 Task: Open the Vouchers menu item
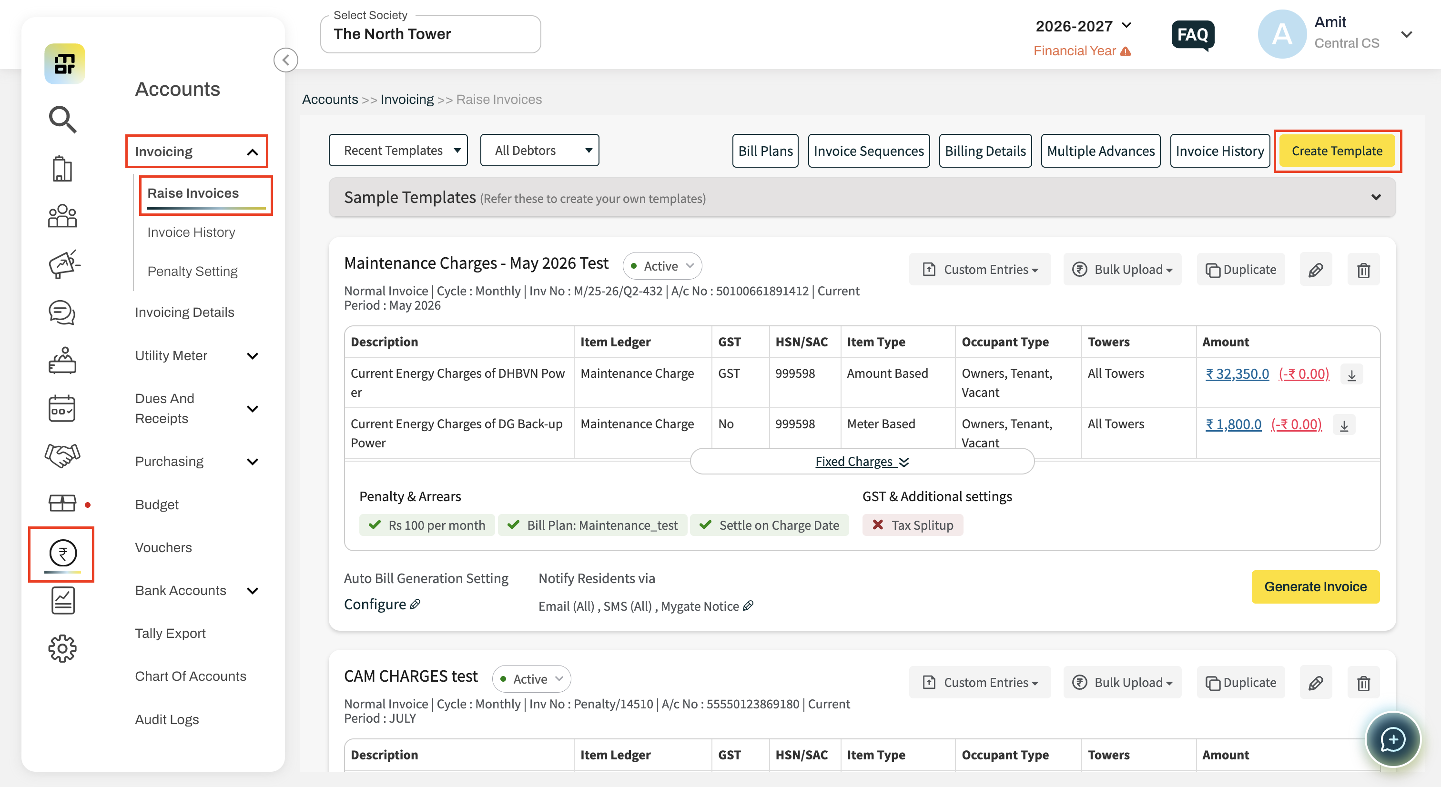pyautogui.click(x=163, y=547)
